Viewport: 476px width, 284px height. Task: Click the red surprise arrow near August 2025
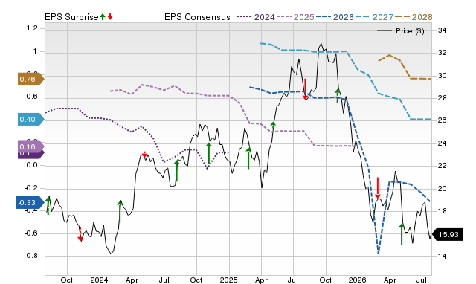(305, 89)
